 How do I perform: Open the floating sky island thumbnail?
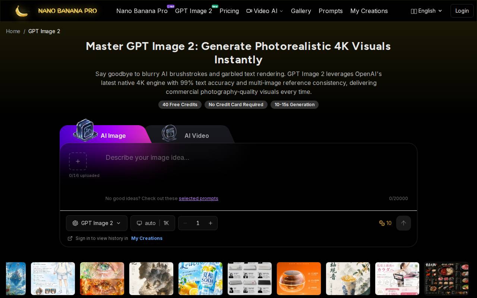(16, 279)
